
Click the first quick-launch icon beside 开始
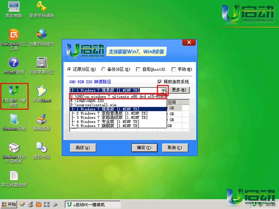click(x=22, y=204)
